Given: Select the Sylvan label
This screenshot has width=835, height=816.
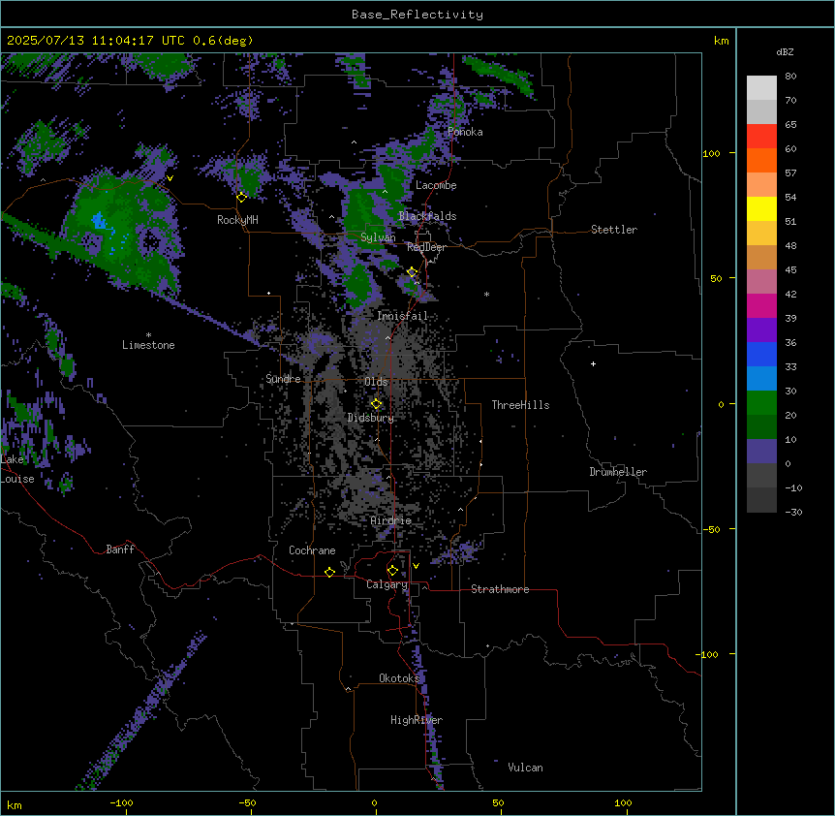Looking at the screenshot, I should coord(378,237).
